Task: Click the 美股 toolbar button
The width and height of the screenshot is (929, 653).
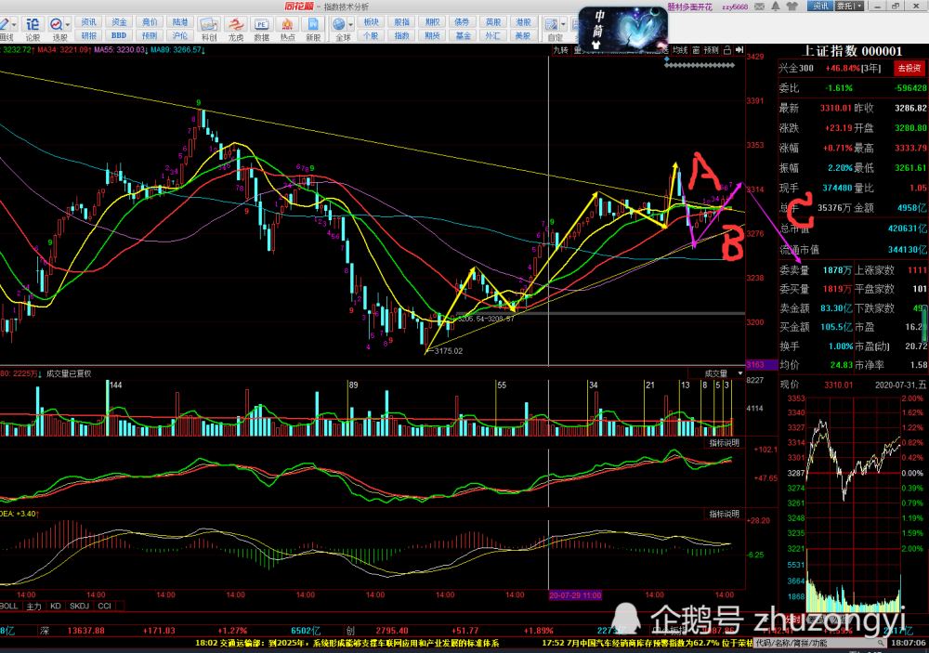Action: tap(523, 35)
